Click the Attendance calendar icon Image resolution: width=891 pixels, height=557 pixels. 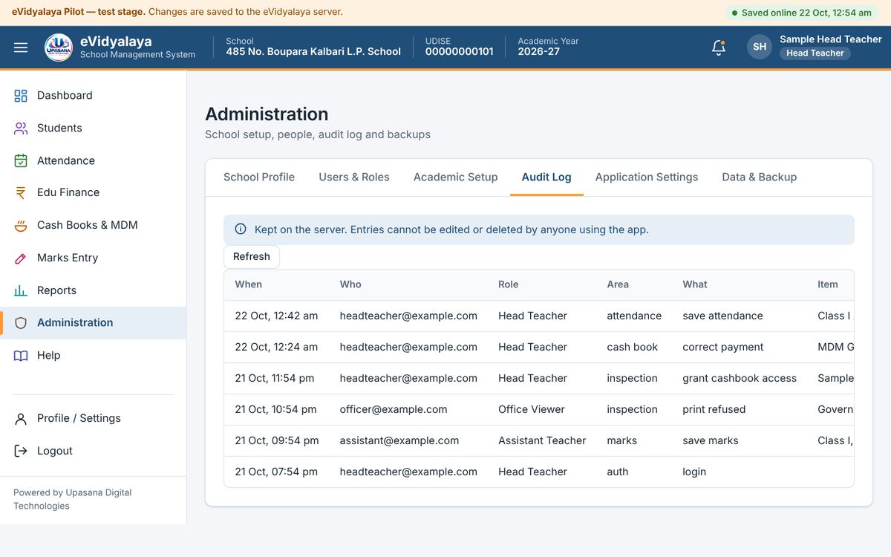pyautogui.click(x=21, y=160)
